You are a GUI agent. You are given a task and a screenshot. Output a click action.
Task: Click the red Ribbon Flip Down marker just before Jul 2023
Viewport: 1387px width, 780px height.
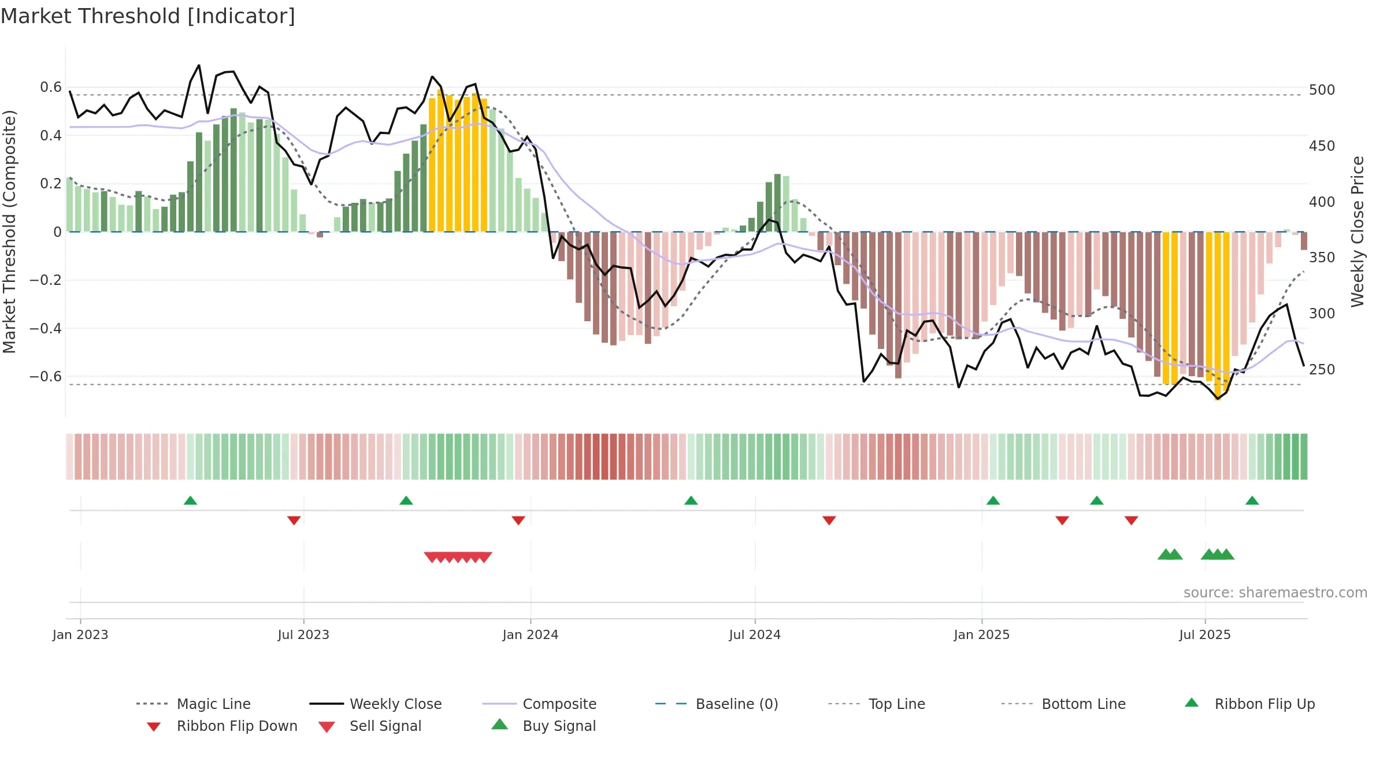tap(294, 521)
